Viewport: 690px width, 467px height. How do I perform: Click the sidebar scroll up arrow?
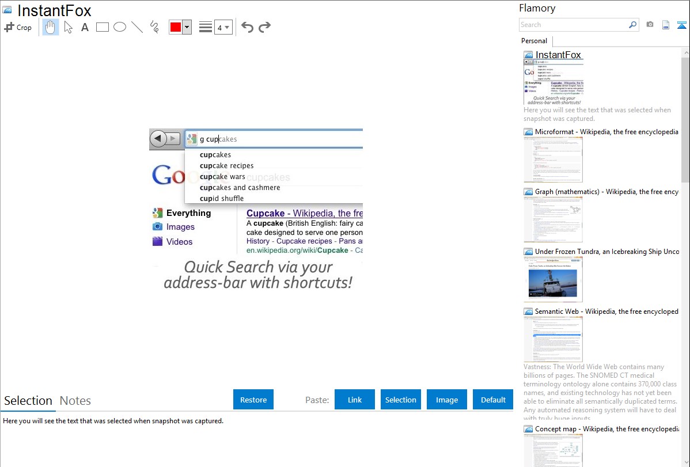[x=685, y=53]
